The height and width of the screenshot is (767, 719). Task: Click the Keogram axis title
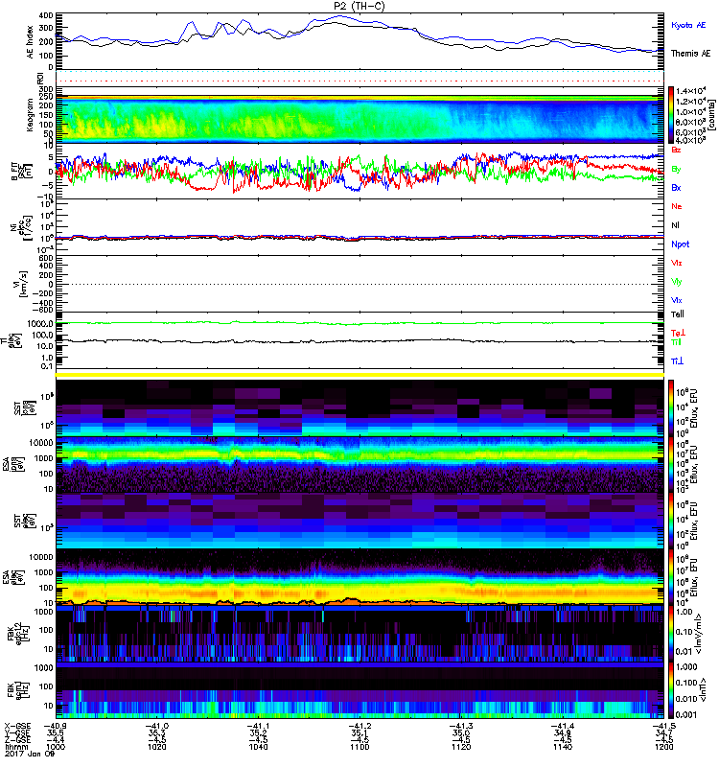click(31, 114)
